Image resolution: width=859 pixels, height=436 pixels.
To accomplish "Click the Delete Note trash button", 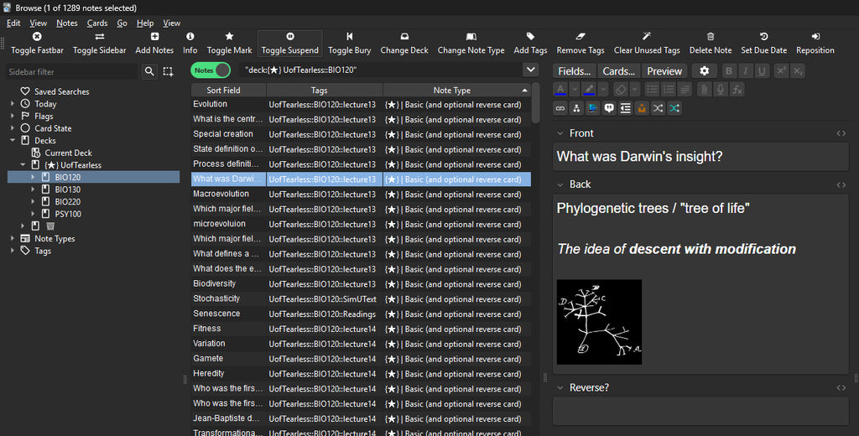I will tap(711, 44).
